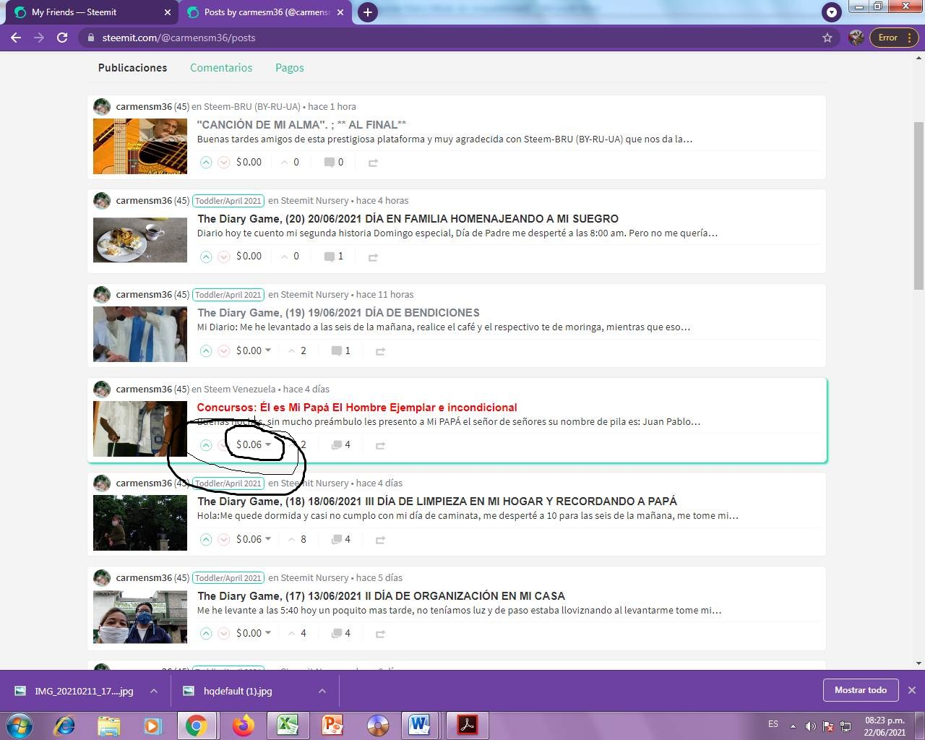Screen dimensions: 925x740
Task: Reload the Steemit page
Action: click(62, 38)
